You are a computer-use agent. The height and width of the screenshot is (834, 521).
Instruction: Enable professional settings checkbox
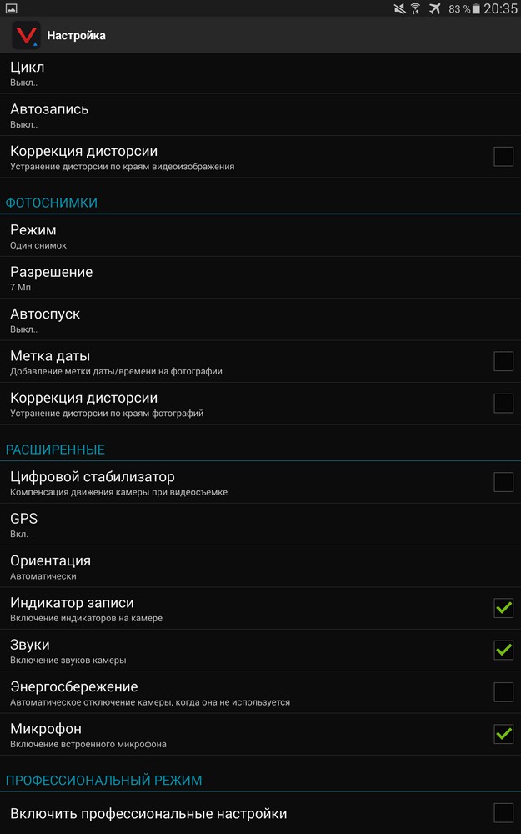point(503,813)
